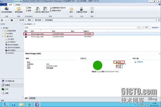
Task: Open Server Manager from the taskbar
Action: tap(6, 105)
